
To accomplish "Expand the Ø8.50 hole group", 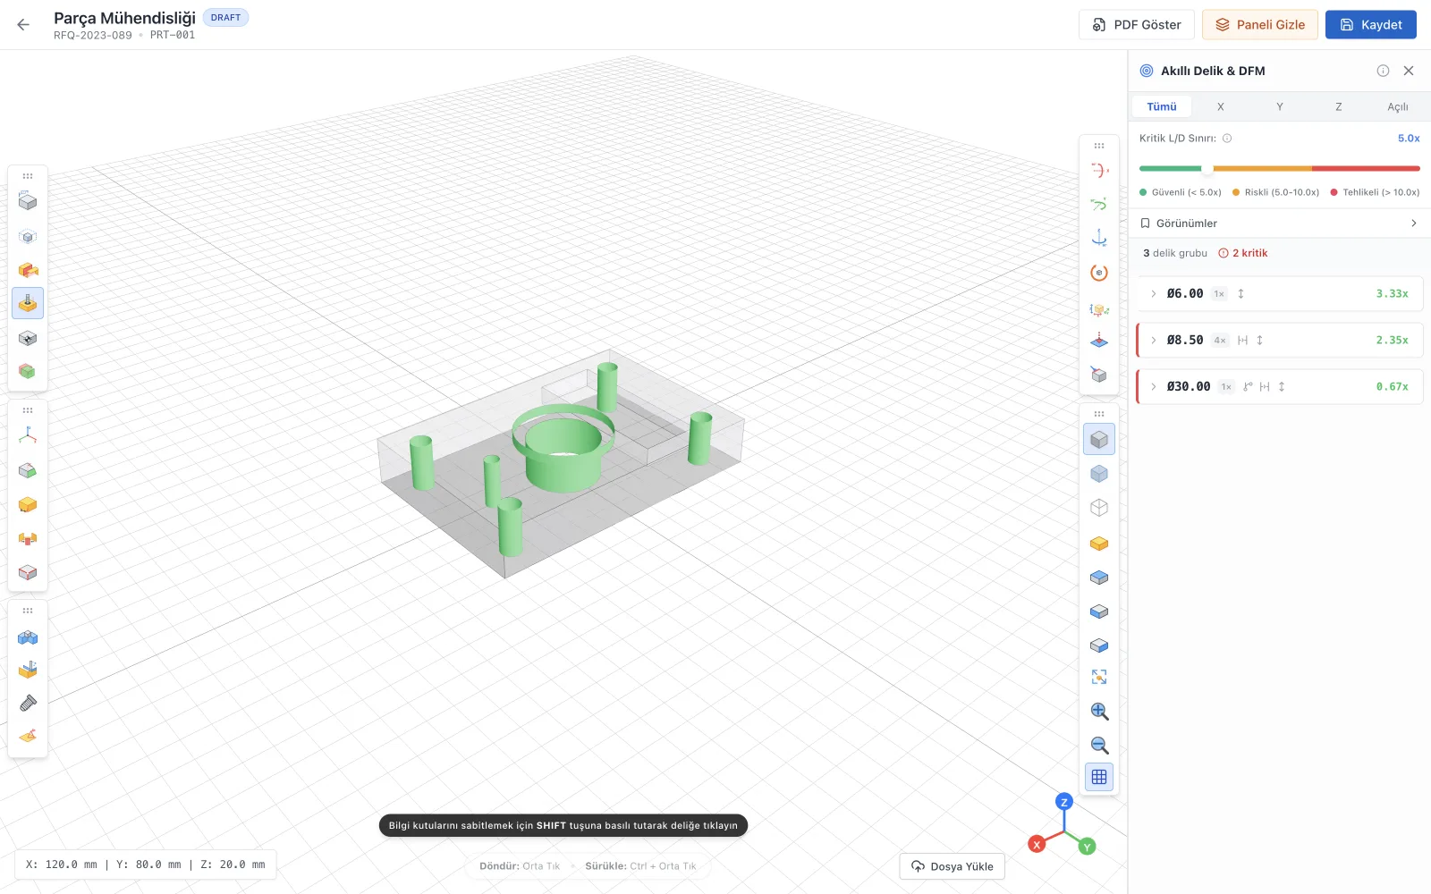I will [x=1154, y=340].
